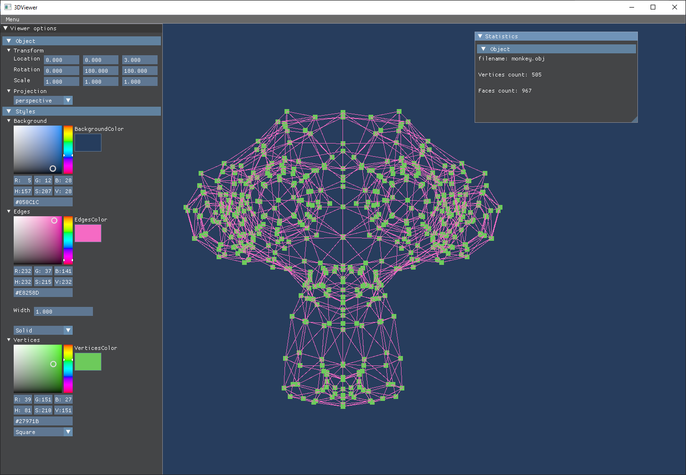
Task: Click the Edges H:232 field
Action: [x=23, y=282]
